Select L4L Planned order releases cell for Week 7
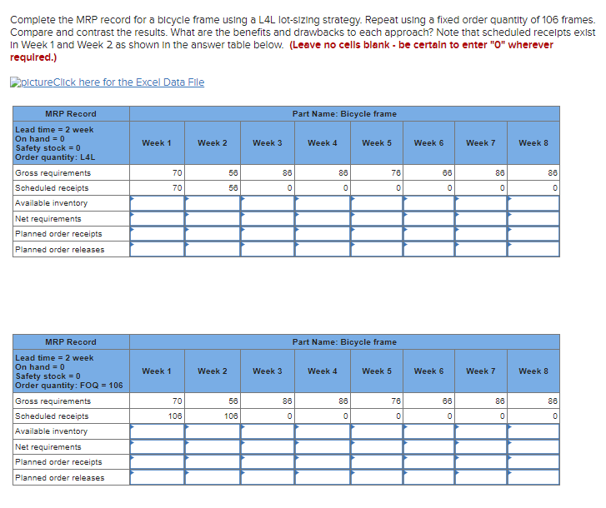Image resolution: width=606 pixels, height=508 pixels. tap(481, 249)
